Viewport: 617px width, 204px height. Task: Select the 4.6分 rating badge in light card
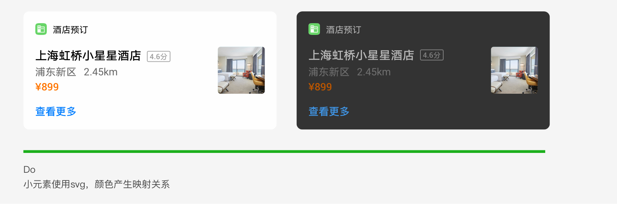coord(159,56)
